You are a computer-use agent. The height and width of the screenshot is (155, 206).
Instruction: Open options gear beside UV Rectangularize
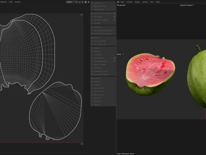click(x=115, y=61)
